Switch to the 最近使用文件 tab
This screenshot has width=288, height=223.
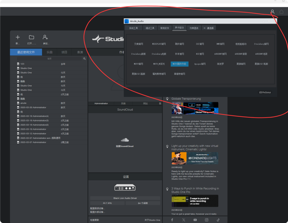coord(26,52)
